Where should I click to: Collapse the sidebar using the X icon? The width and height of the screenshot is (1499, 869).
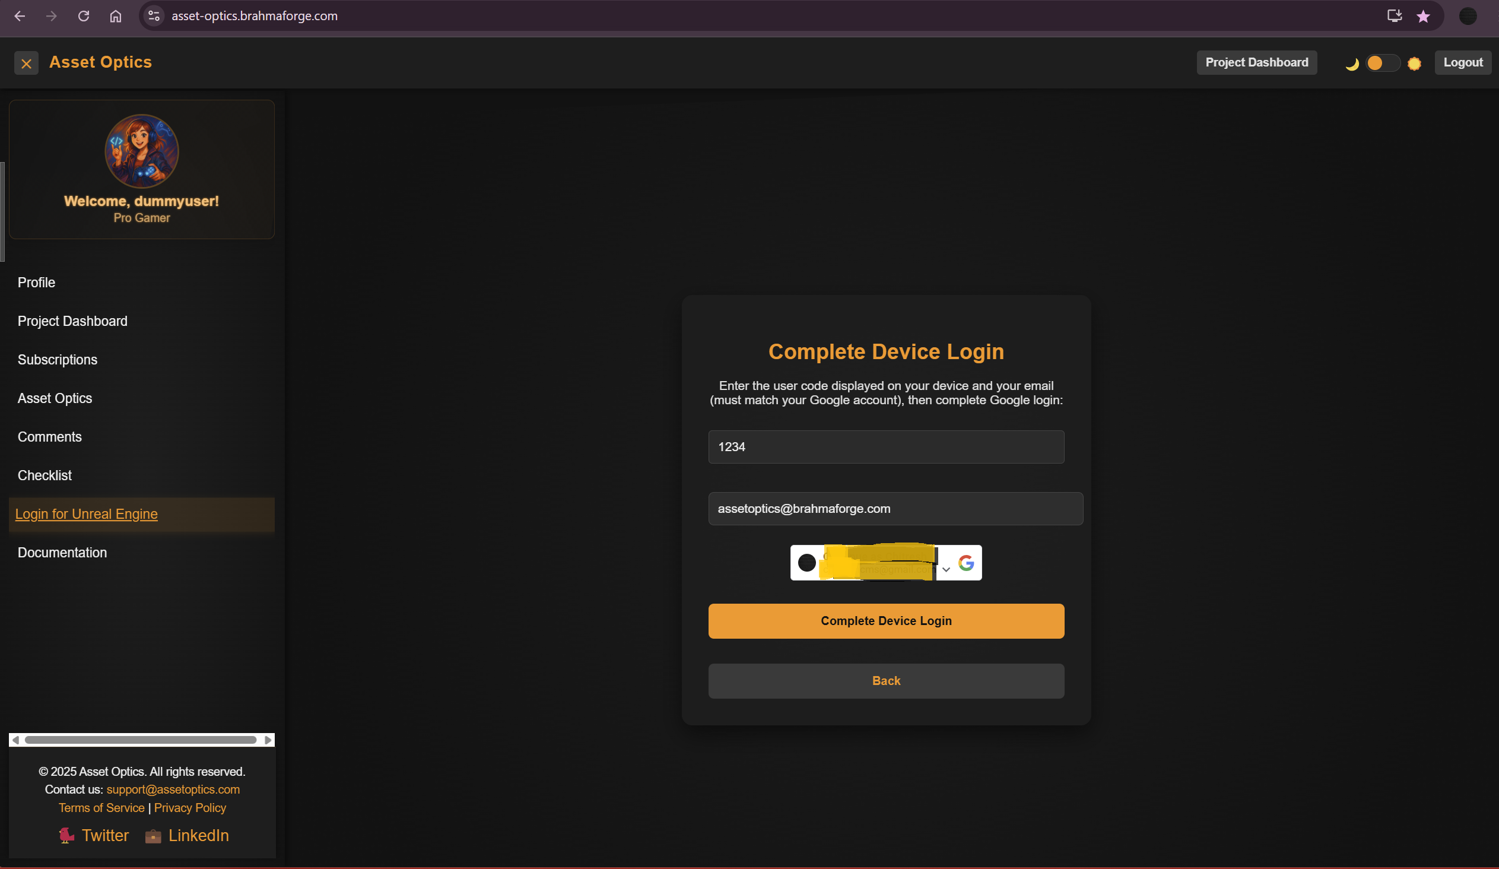[26, 62]
